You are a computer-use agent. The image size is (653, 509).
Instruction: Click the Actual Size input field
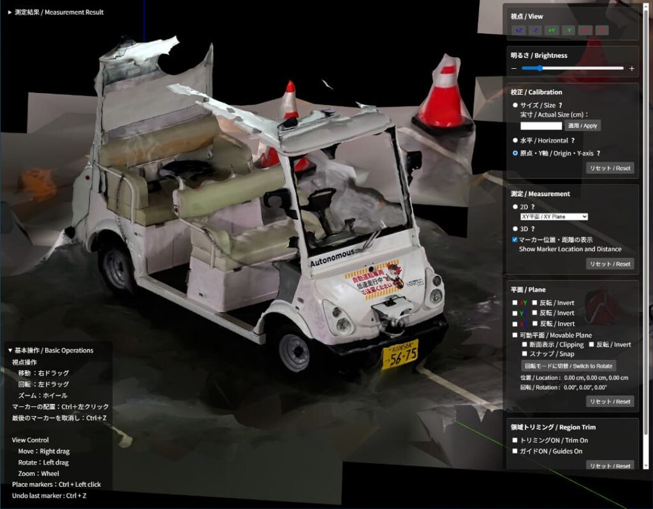click(x=541, y=126)
